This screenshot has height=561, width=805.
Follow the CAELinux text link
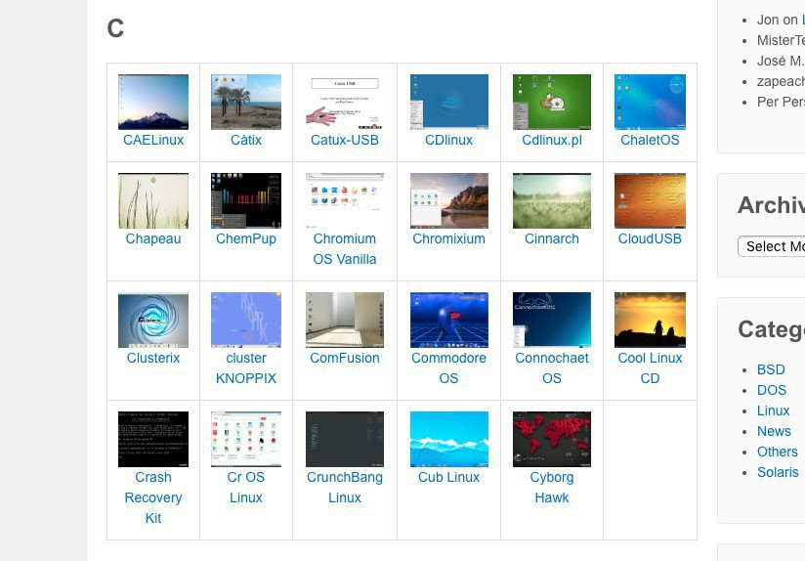click(153, 140)
